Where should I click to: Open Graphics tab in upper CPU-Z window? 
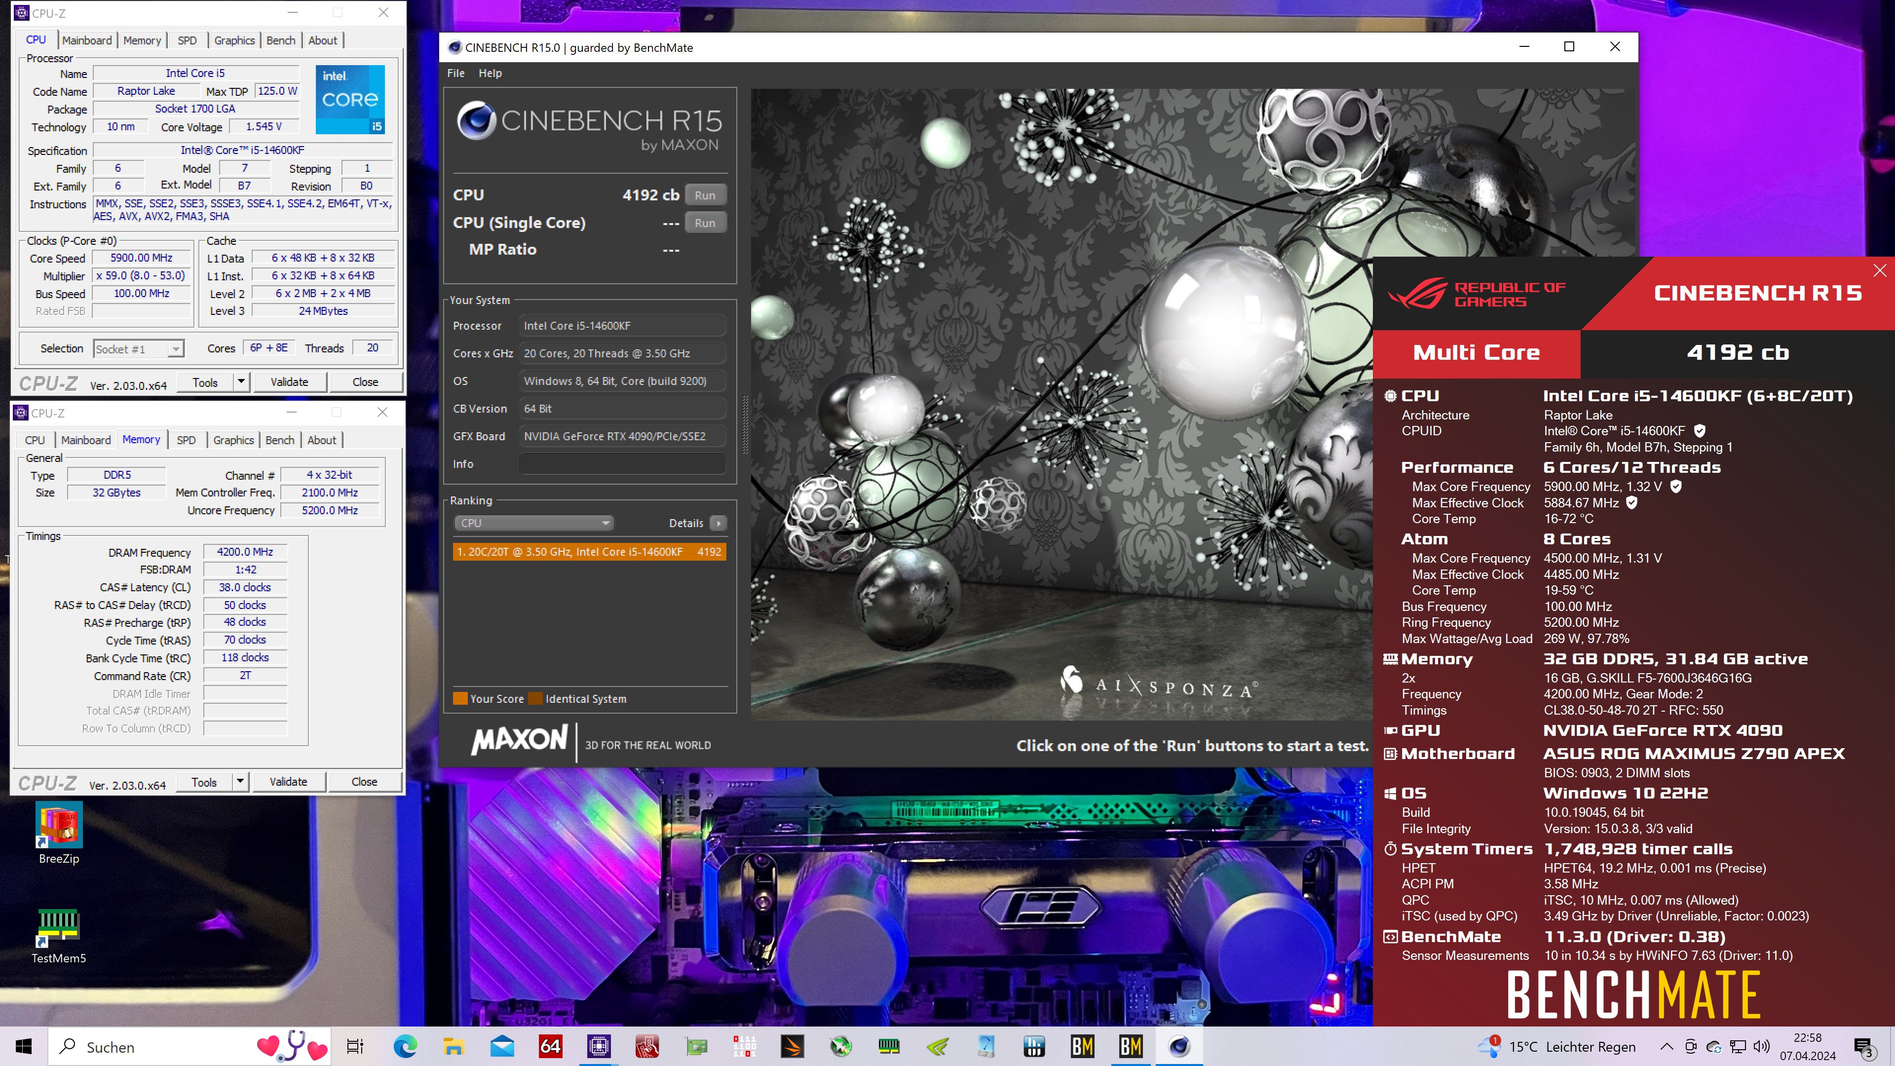point(235,40)
